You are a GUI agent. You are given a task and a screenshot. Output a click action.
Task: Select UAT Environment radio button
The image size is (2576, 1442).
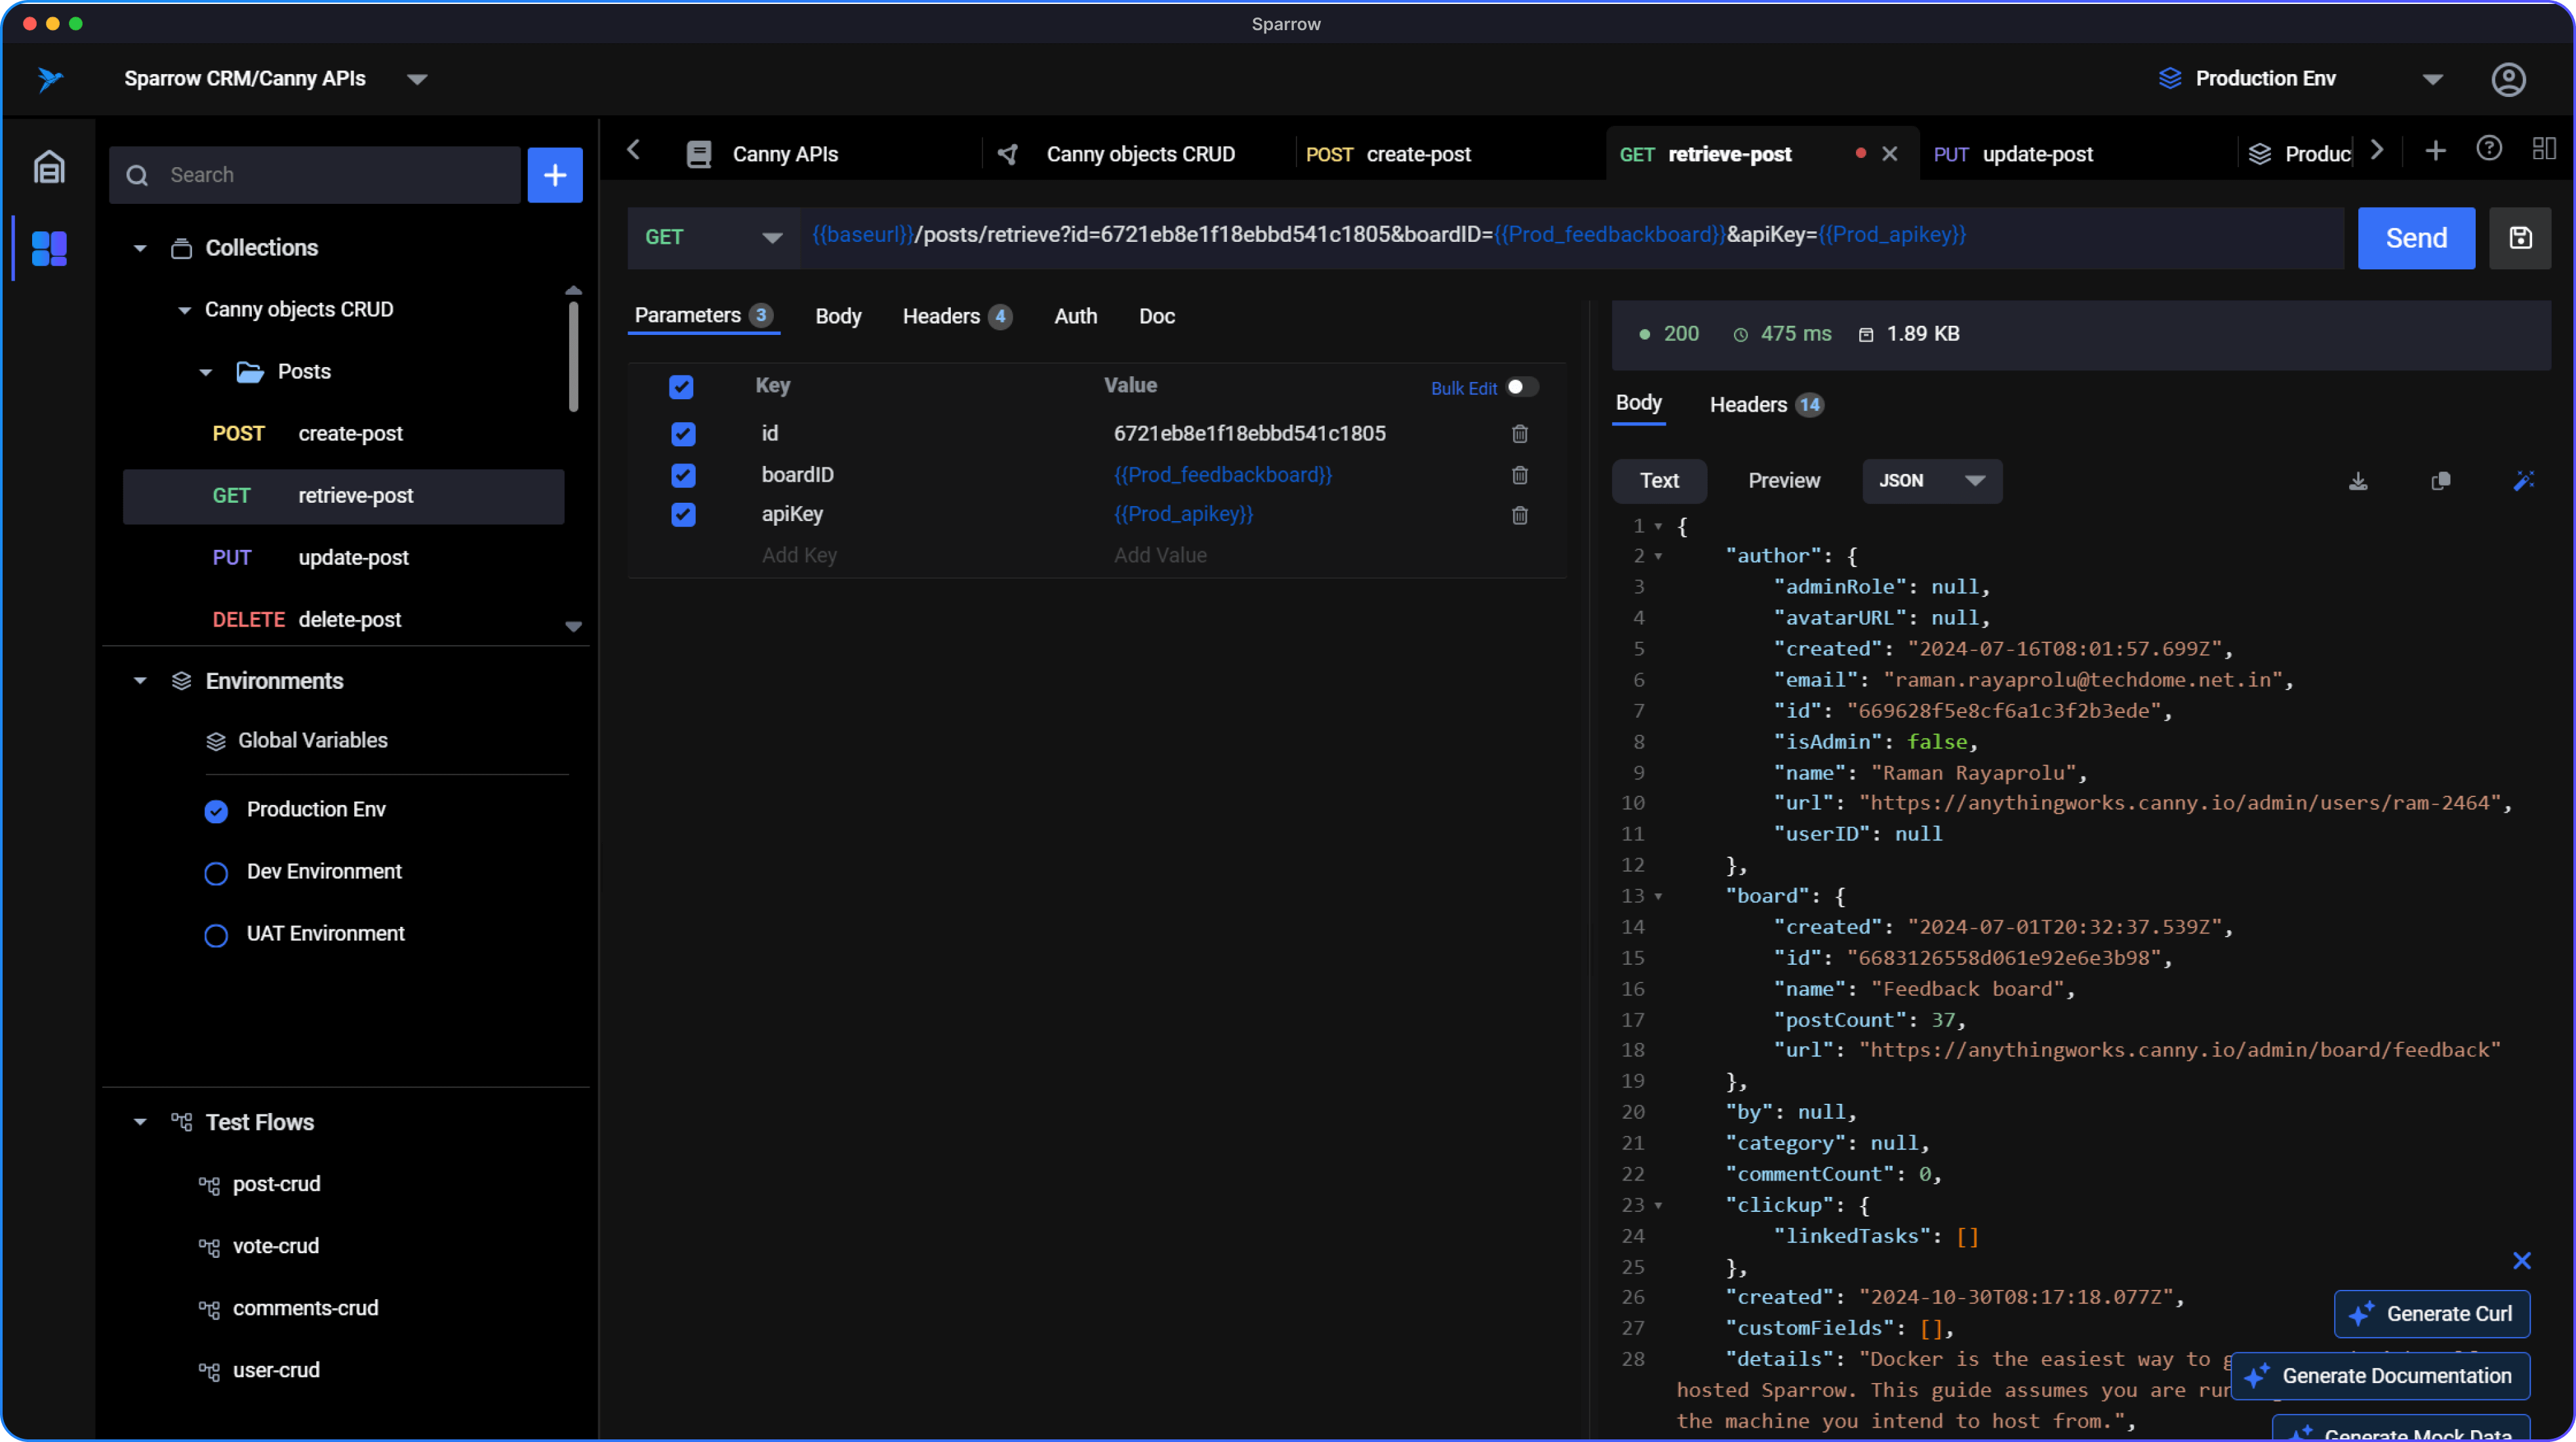(x=216, y=935)
